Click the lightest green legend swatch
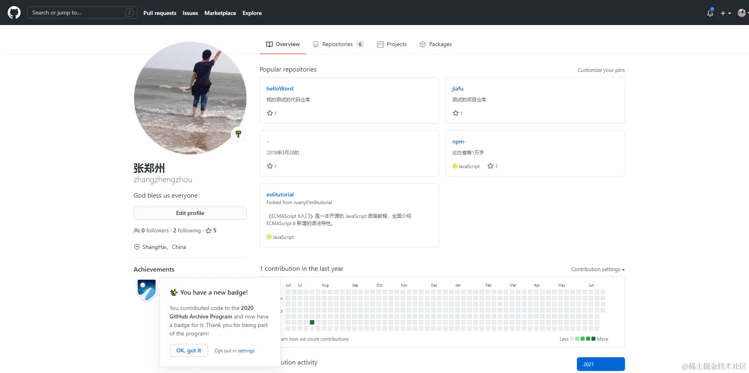Image resolution: width=749 pixels, height=373 pixels. (577, 339)
